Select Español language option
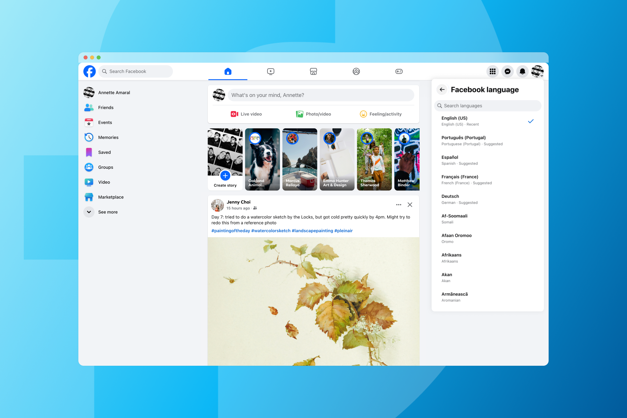627x418 pixels. [487, 160]
